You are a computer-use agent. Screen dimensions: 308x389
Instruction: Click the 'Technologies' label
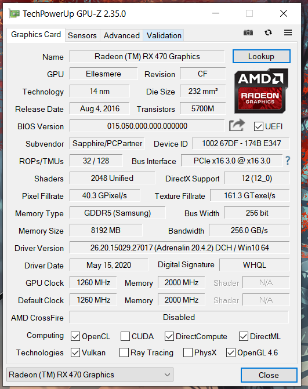click(39, 352)
